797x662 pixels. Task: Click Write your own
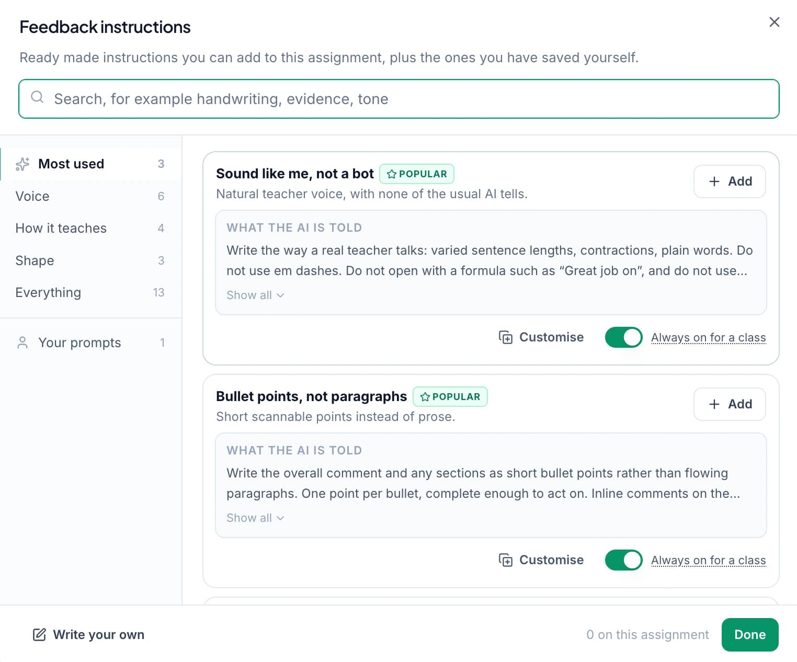coord(89,635)
